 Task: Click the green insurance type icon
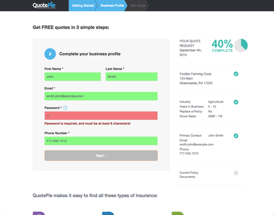178,213
